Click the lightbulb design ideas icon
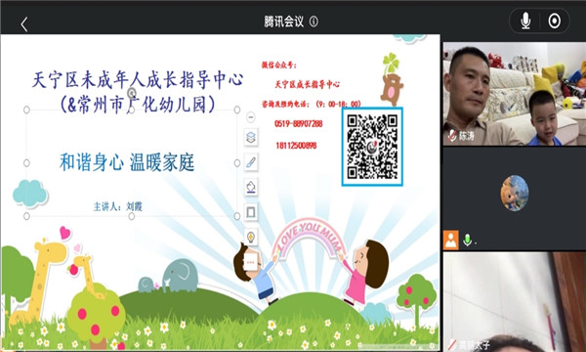Screen dimensions: 586x352 [251, 237]
